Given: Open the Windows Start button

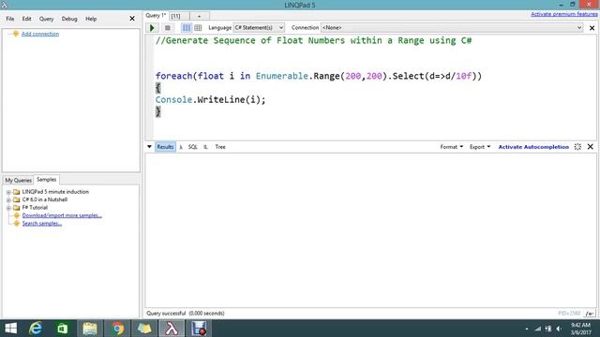Looking at the screenshot, I should 10,329.
